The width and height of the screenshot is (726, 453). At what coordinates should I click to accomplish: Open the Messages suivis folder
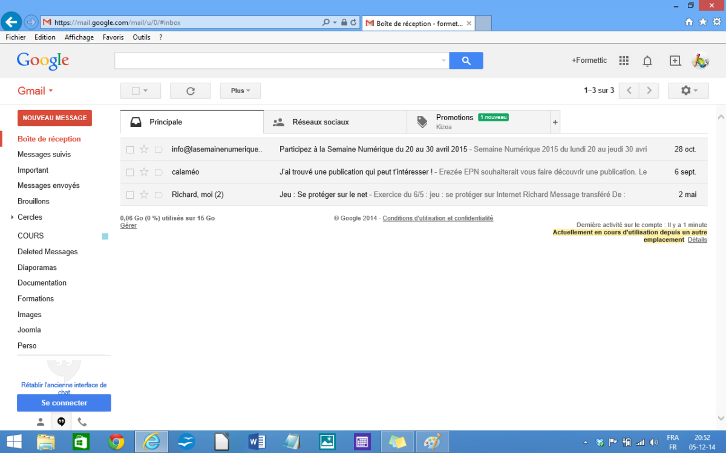point(44,155)
